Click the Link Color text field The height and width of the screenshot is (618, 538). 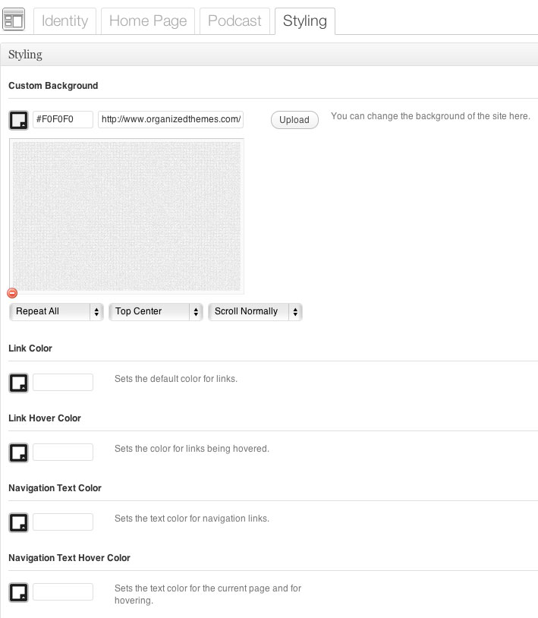[x=63, y=383]
